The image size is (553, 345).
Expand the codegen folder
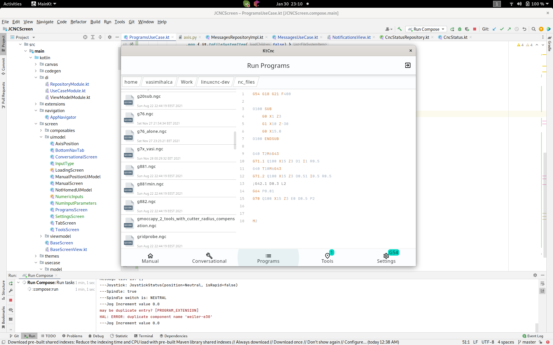36,71
